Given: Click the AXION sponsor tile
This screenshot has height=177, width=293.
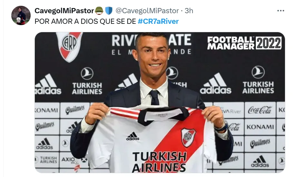Looking at the screenshot, I should click(74, 160).
